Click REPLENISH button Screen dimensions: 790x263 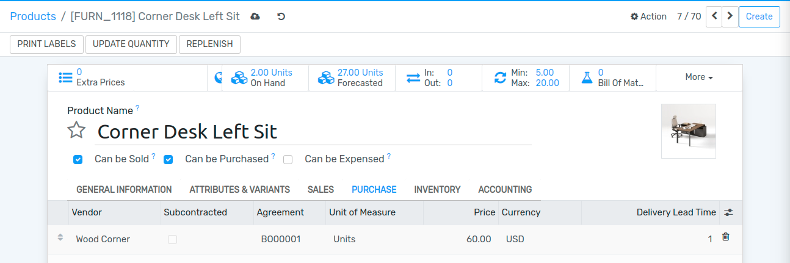pos(209,44)
